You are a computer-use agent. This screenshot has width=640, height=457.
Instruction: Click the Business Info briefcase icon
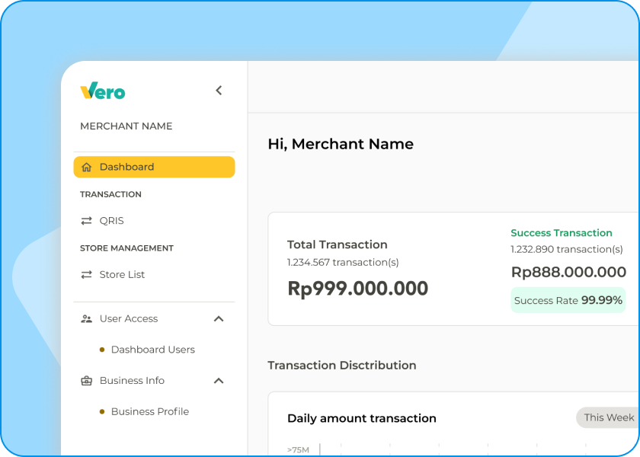(x=86, y=381)
